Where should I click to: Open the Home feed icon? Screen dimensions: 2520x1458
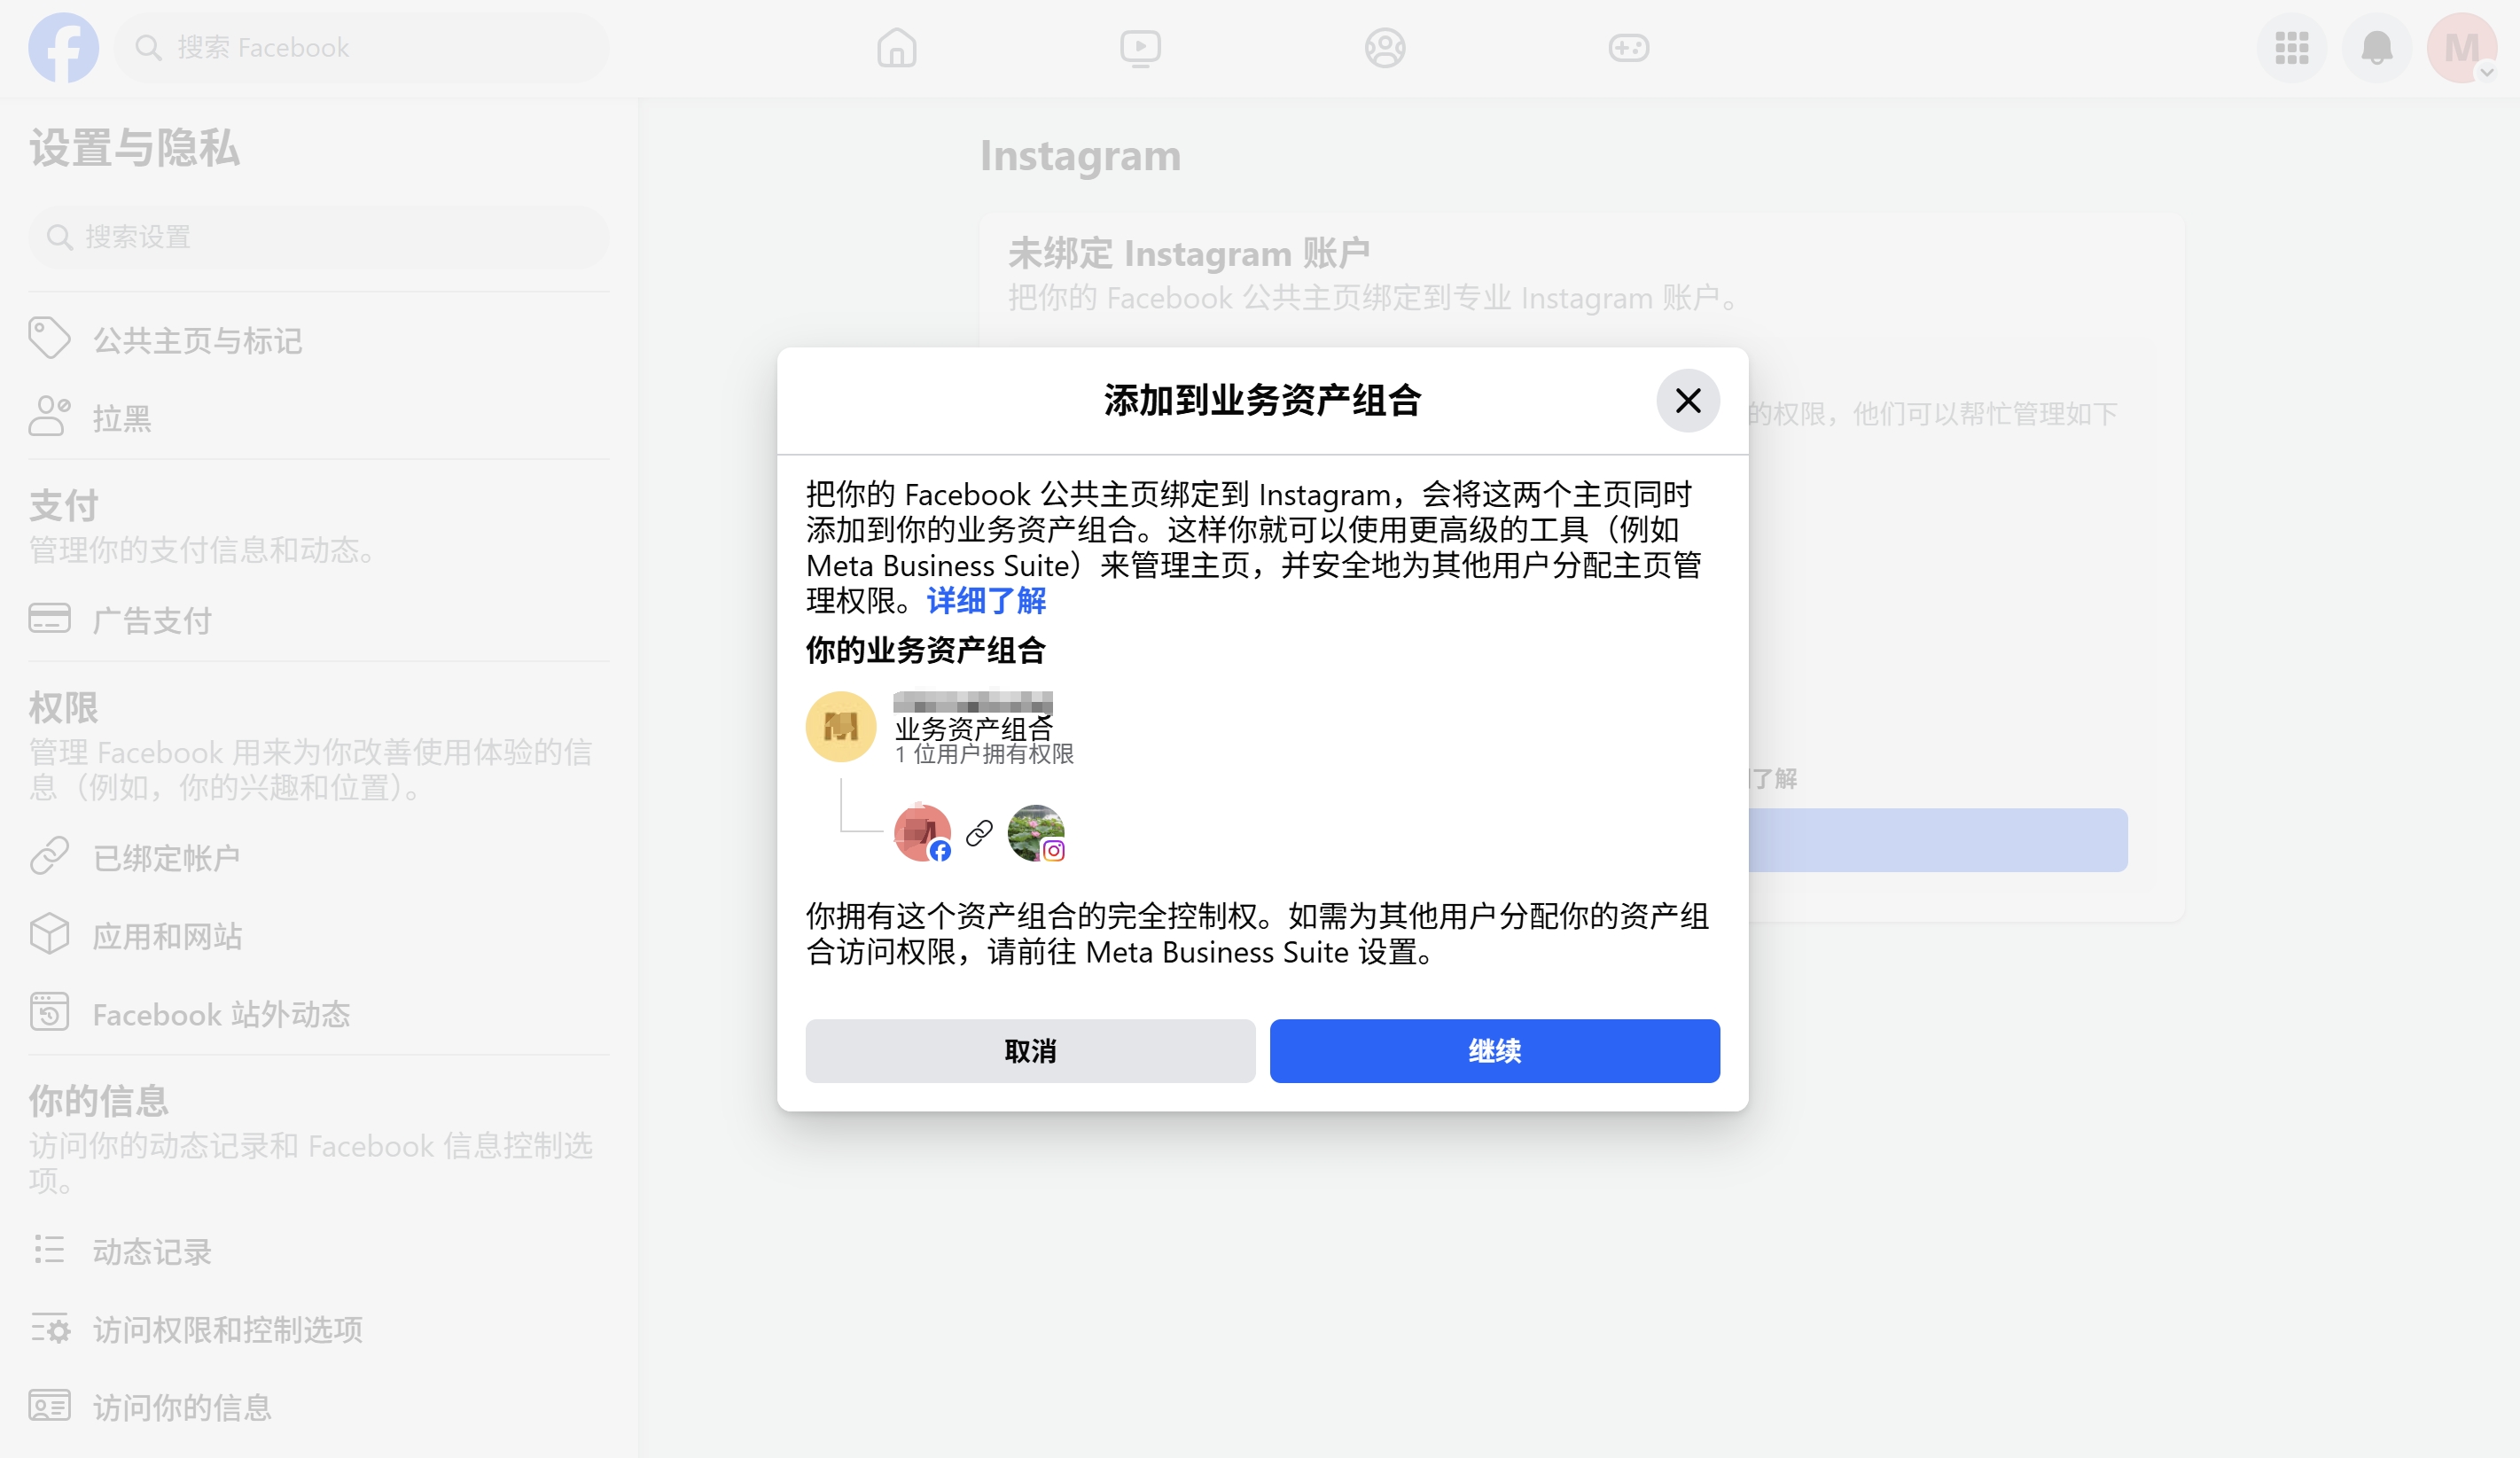[x=896, y=47]
